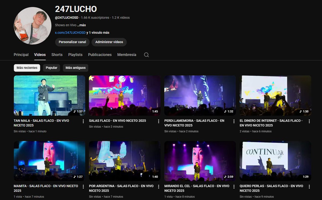Image resolution: width=322 pixels, height=200 pixels.
Task: Open options menu for SALAS FLACO video
Action: coord(159,121)
